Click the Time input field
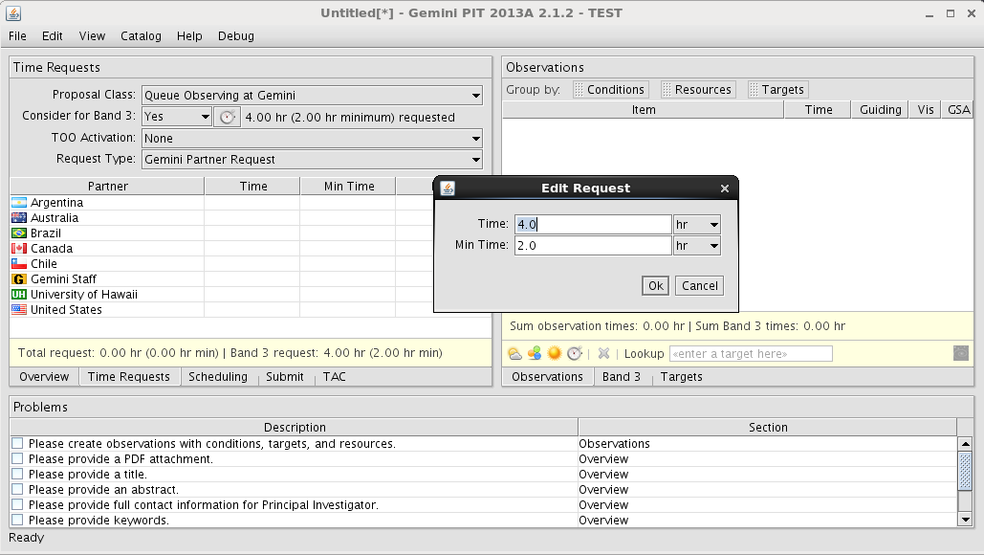The image size is (984, 555). (x=593, y=225)
